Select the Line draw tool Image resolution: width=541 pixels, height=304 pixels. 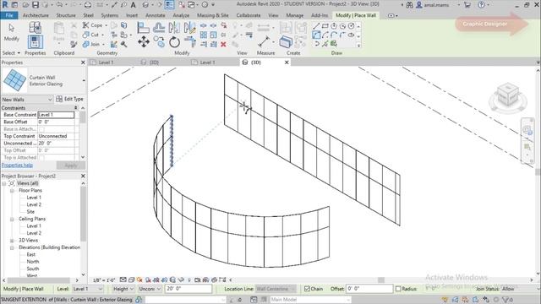(x=316, y=26)
